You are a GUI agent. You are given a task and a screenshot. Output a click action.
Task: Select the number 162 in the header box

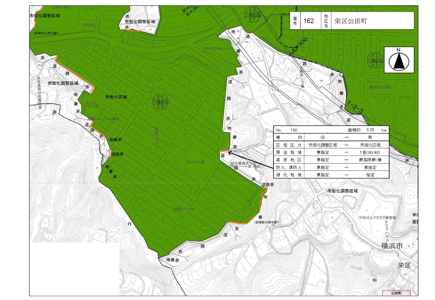point(308,21)
